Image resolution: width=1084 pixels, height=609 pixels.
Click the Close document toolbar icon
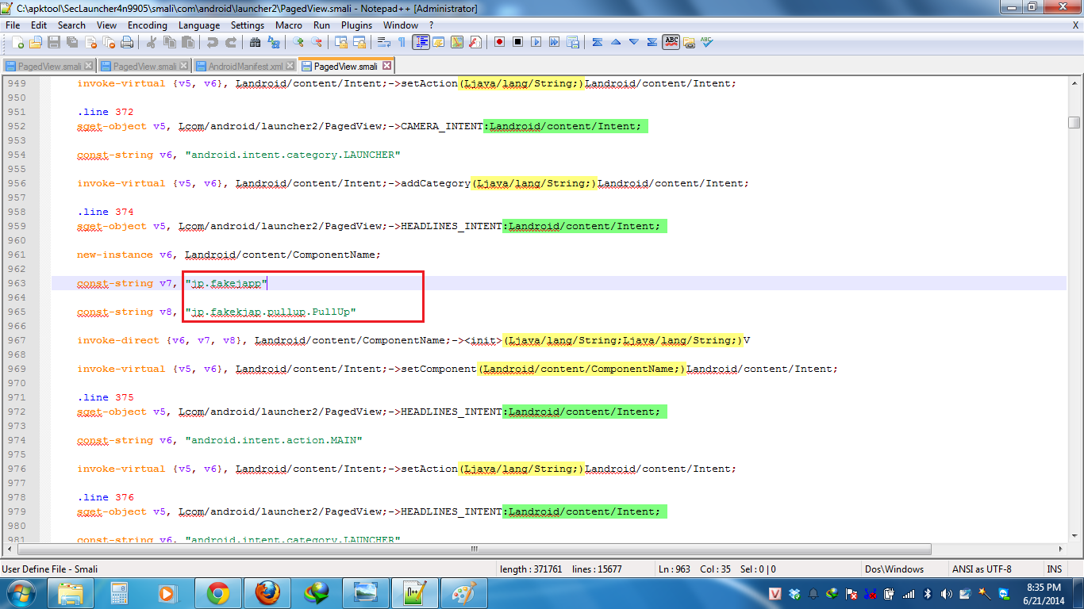(x=90, y=42)
